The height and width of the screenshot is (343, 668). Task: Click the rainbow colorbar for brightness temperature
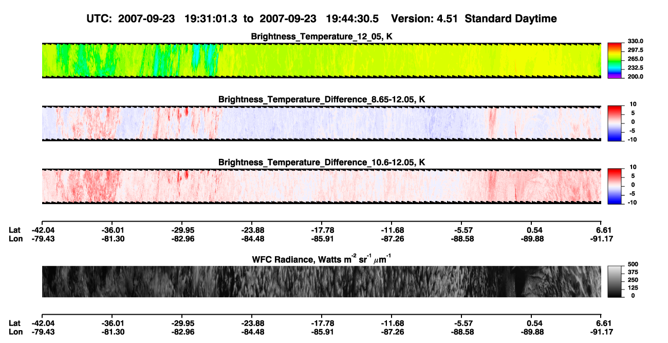[615, 60]
